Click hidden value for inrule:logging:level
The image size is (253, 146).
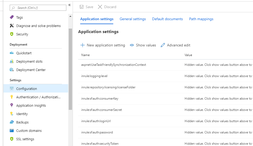point(219,76)
